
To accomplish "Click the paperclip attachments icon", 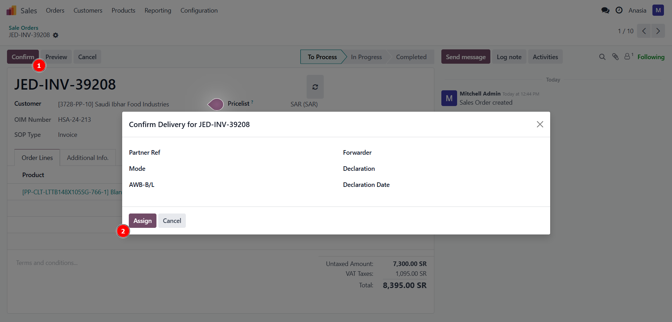I will (x=615, y=57).
